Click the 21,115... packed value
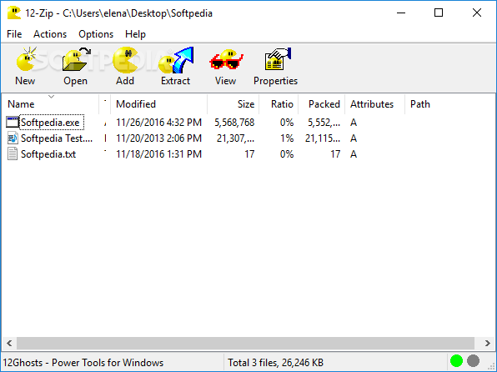The image size is (497, 372). [323, 138]
